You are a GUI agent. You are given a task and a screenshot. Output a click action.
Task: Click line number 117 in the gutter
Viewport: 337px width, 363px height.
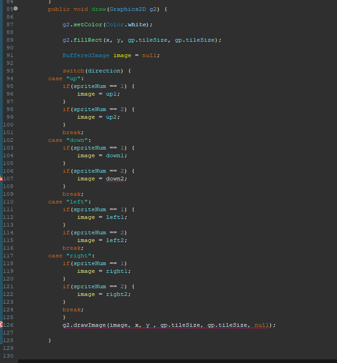[8, 256]
